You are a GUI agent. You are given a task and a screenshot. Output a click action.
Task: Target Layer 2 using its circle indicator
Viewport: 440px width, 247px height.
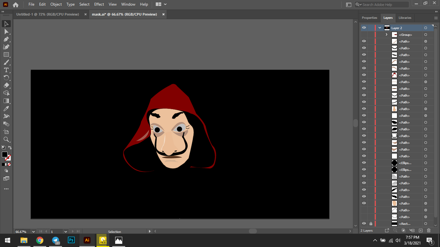(426, 28)
